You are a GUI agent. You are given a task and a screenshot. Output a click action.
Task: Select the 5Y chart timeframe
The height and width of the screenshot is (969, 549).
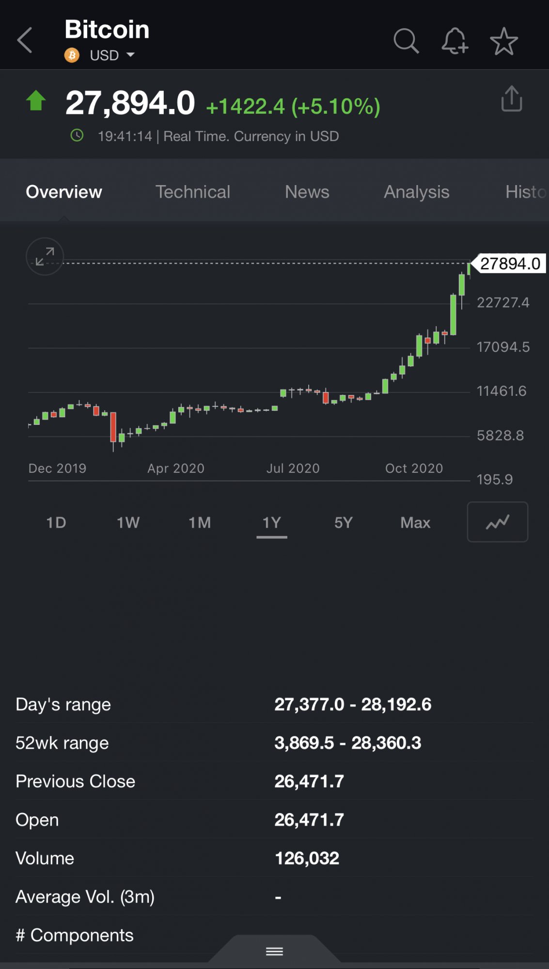(x=343, y=522)
